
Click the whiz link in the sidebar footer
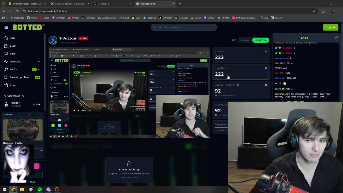(32, 182)
